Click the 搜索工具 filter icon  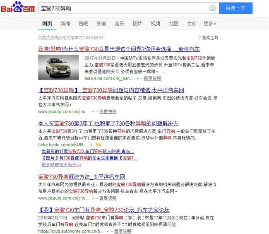click(200, 37)
